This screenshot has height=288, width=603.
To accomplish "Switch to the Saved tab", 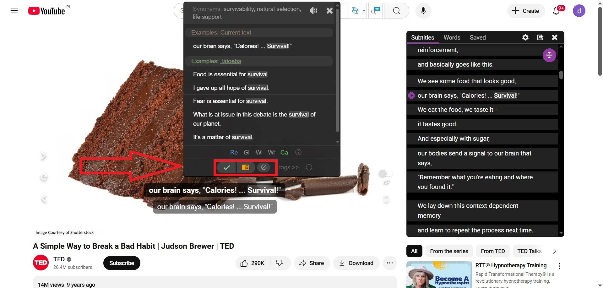I will point(477,37).
